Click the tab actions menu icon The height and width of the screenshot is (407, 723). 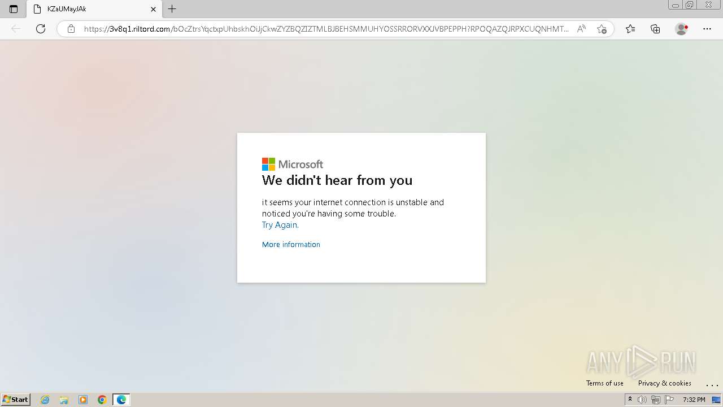[14, 9]
